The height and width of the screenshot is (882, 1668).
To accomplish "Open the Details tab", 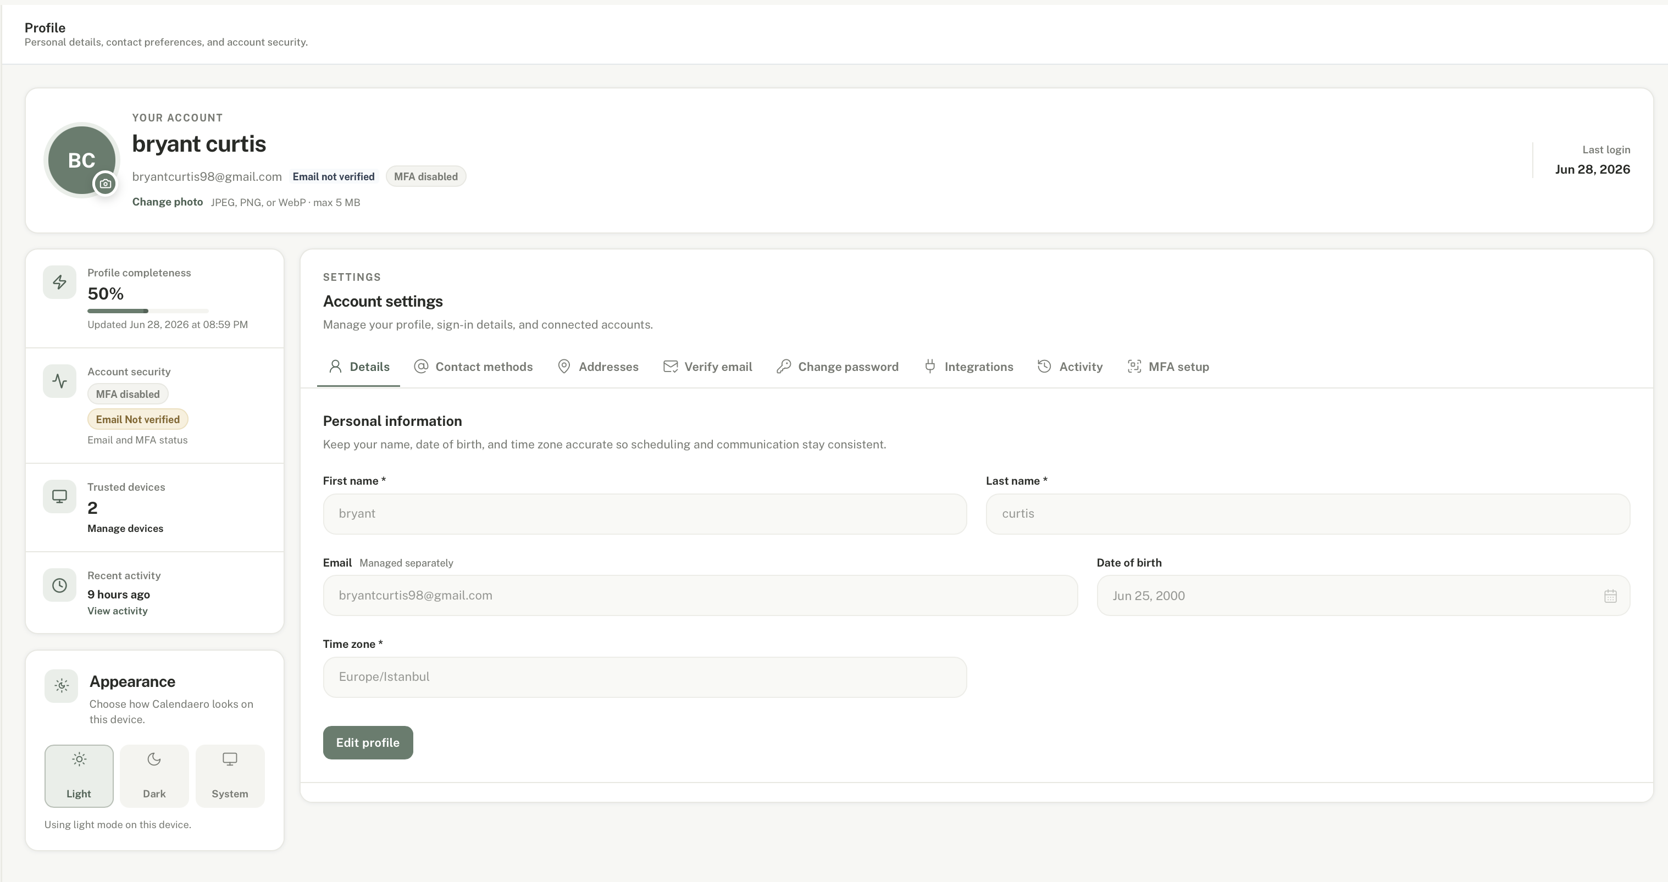I will (x=359, y=367).
